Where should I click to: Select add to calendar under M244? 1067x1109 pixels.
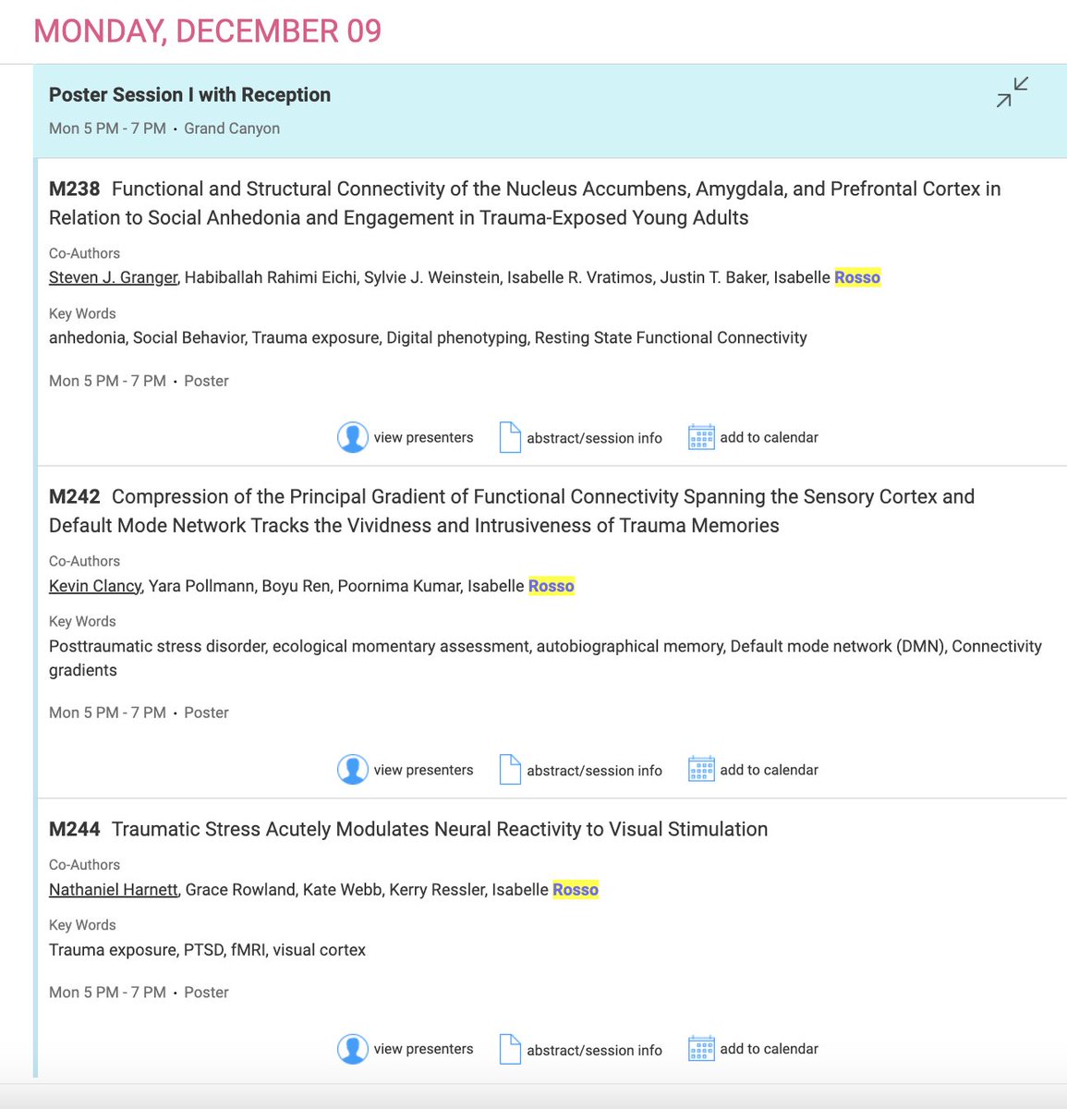[769, 1049]
